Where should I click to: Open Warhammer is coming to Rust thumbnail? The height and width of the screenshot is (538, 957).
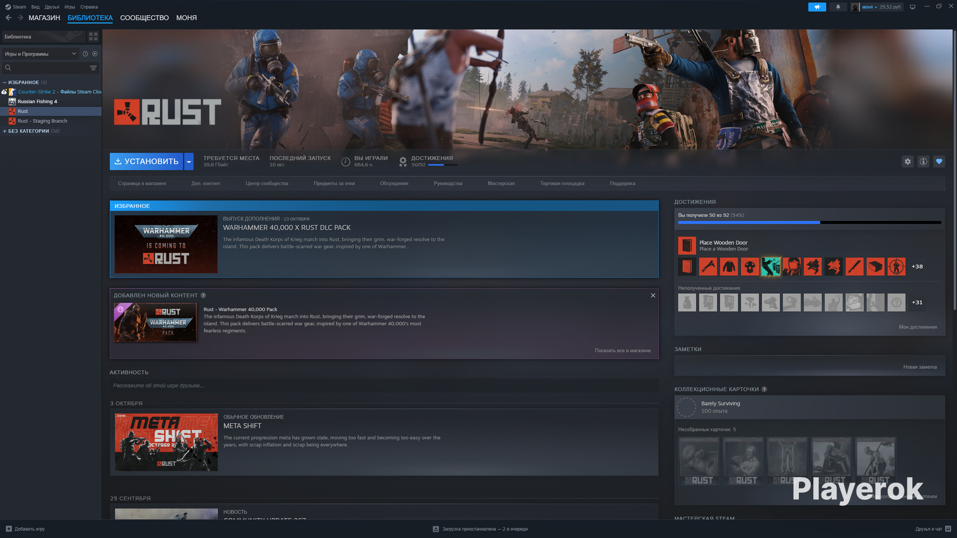pyautogui.click(x=166, y=244)
